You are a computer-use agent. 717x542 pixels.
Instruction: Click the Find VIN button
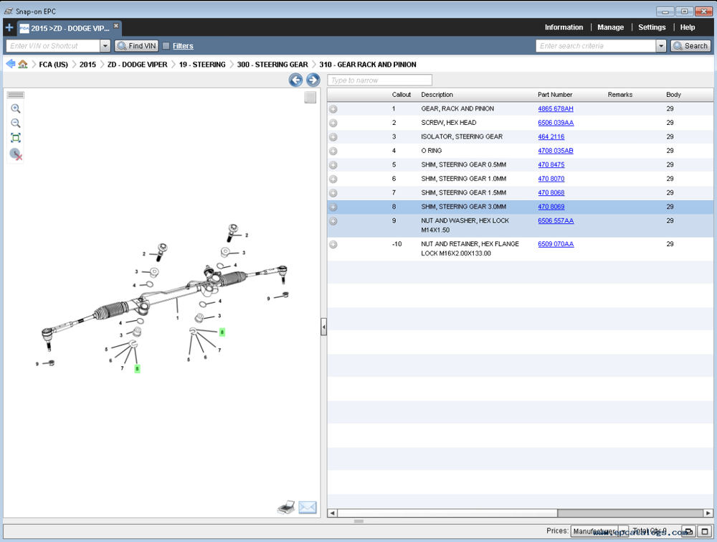[136, 46]
